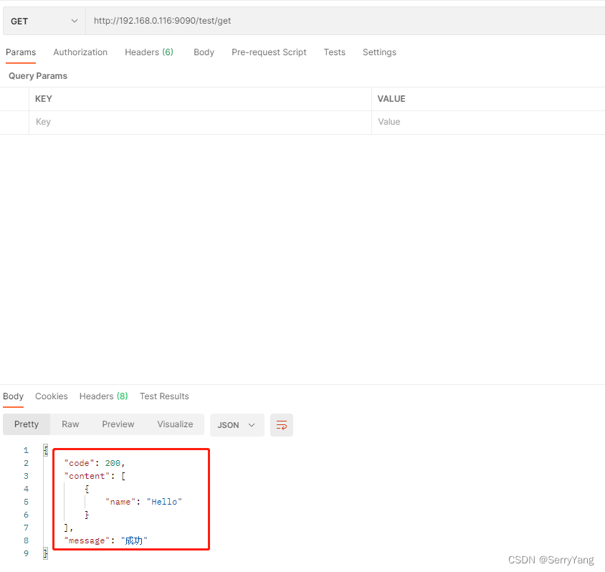Screen dimensions: 605x572
Task: Select the Pretty view button
Action: (x=27, y=424)
